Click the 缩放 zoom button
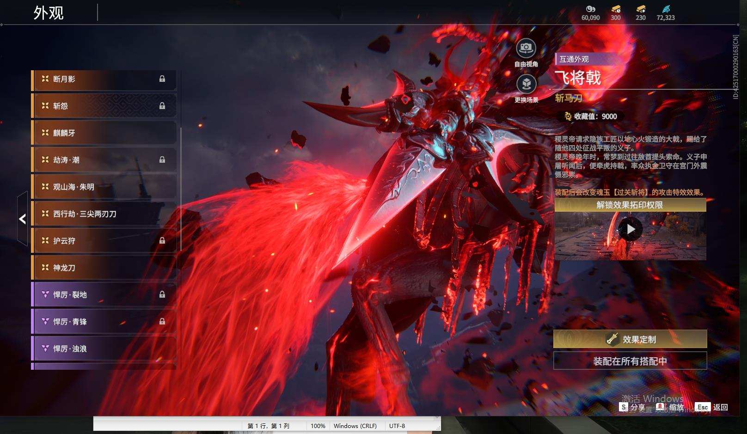747x434 pixels. (671, 407)
